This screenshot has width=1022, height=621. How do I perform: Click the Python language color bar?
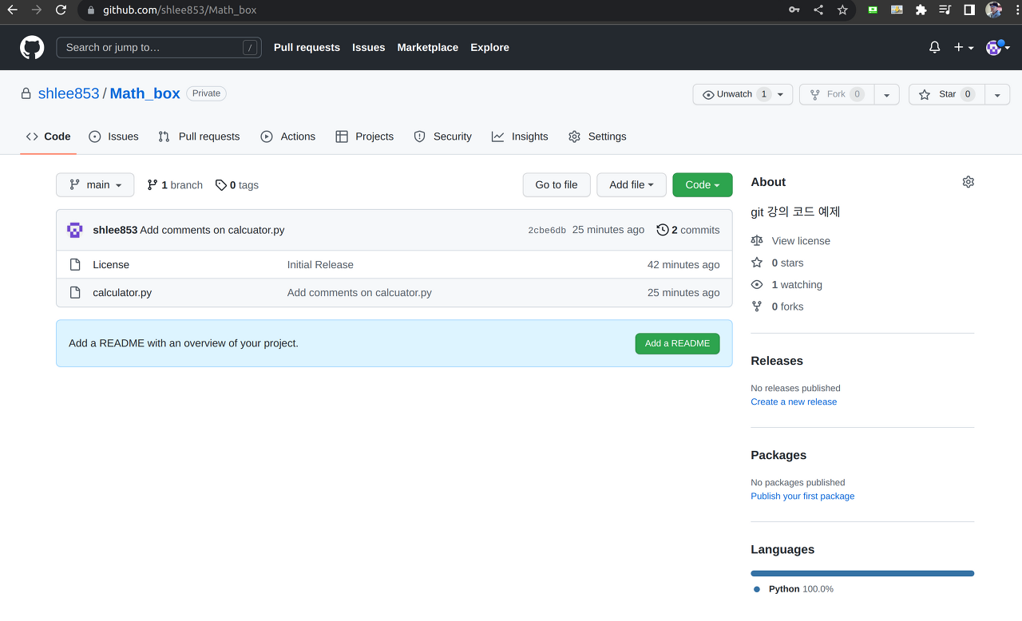[x=862, y=573]
